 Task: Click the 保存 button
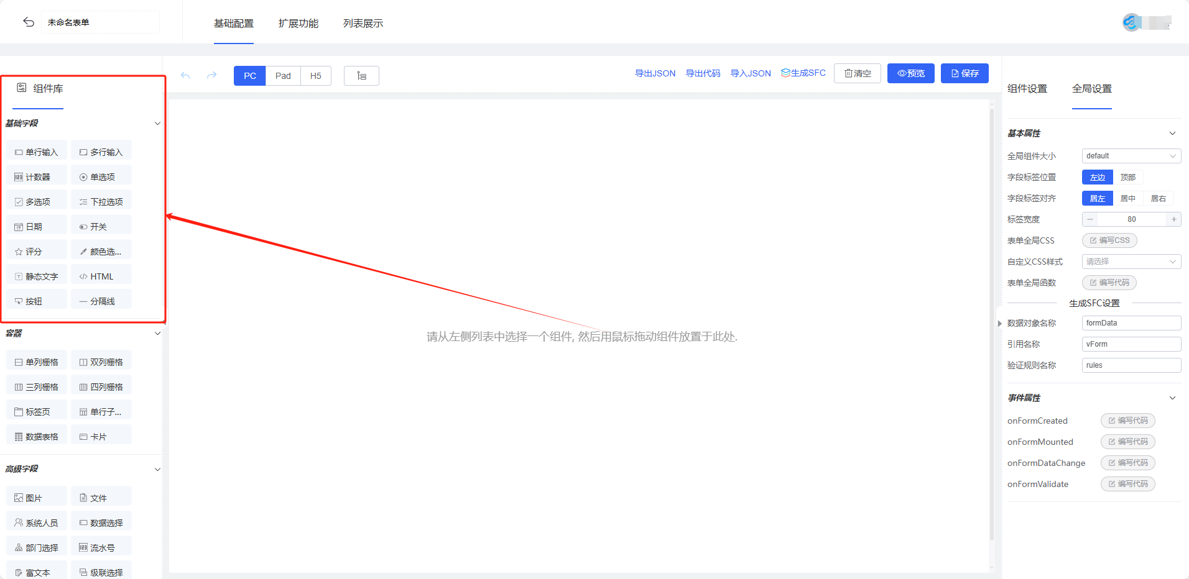[965, 73]
